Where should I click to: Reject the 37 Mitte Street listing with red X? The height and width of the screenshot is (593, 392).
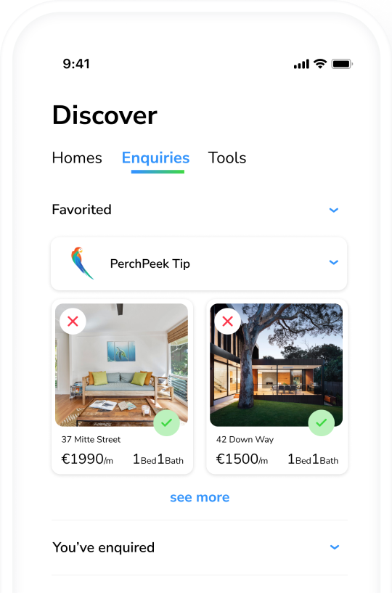(73, 322)
